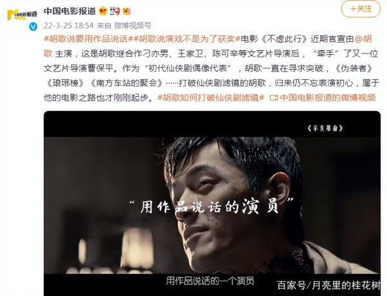This screenshot has width=387, height=296.
Task: Click the blue verified V badge
Action: pyautogui.click(x=33, y=26)
